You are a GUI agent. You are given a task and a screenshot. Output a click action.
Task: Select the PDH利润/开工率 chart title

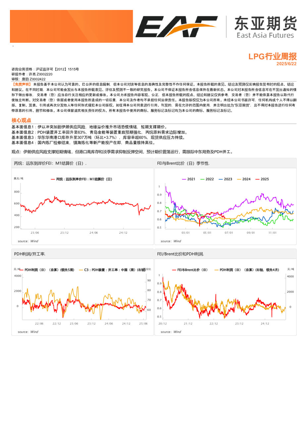point(29,254)
